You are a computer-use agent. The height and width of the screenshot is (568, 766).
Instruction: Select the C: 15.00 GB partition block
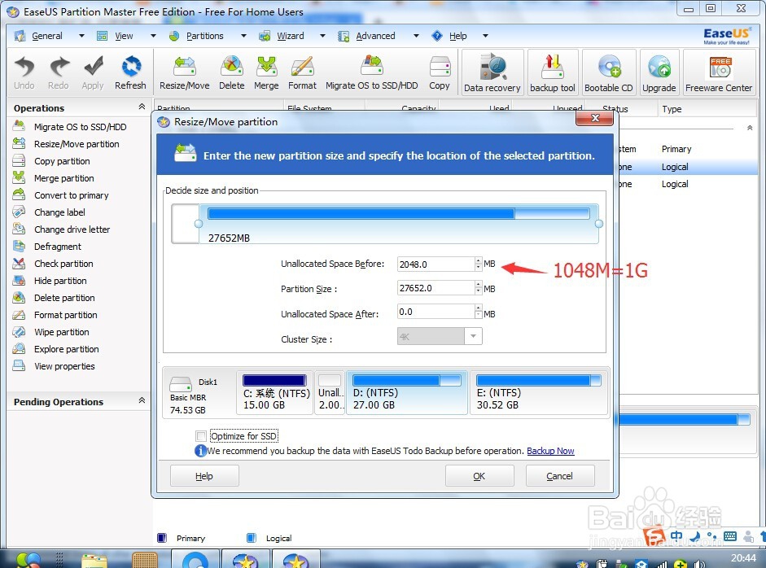click(275, 393)
